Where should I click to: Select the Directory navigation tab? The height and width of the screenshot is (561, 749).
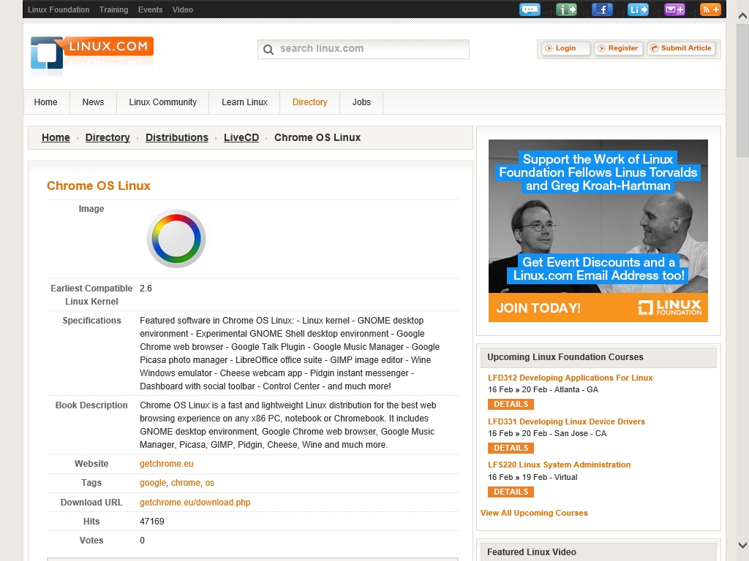(309, 102)
